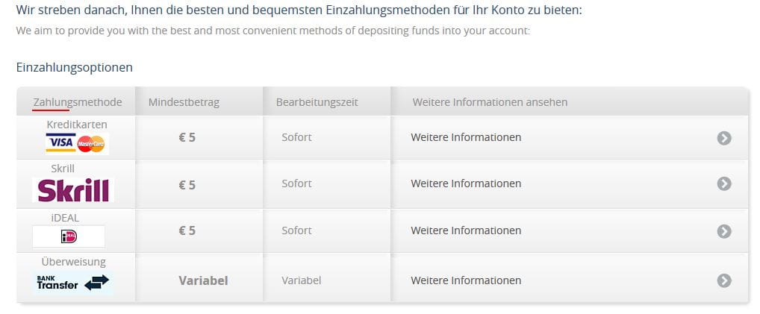Screen dimensions: 760x314
Task: Select the Bearbeitungszeit column header
Action: pos(317,102)
